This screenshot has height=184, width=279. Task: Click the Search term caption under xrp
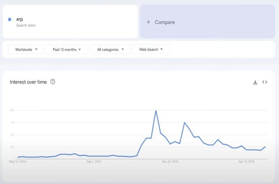pyautogui.click(x=26, y=25)
